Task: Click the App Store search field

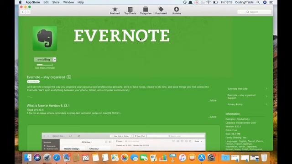Action: (254, 12)
